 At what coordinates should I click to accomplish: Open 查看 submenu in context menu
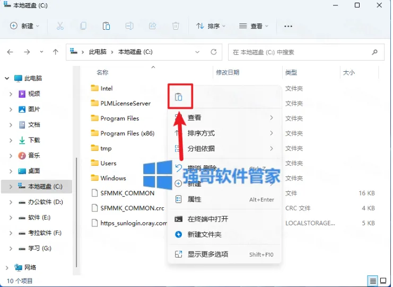(x=224, y=117)
